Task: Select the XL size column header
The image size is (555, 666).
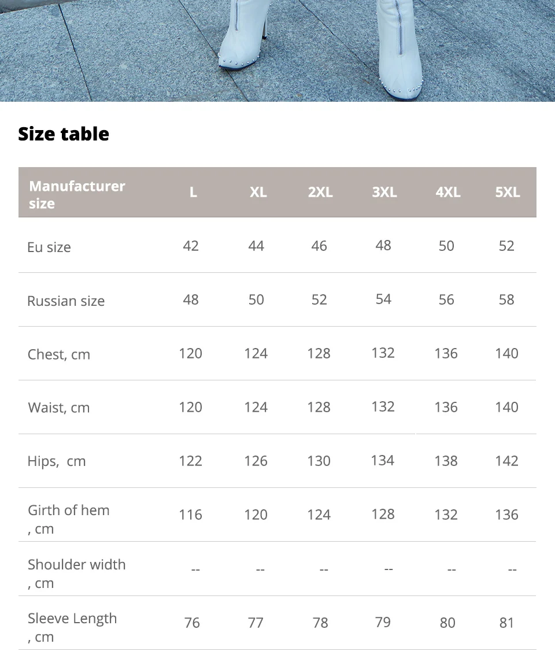Action: click(x=258, y=192)
